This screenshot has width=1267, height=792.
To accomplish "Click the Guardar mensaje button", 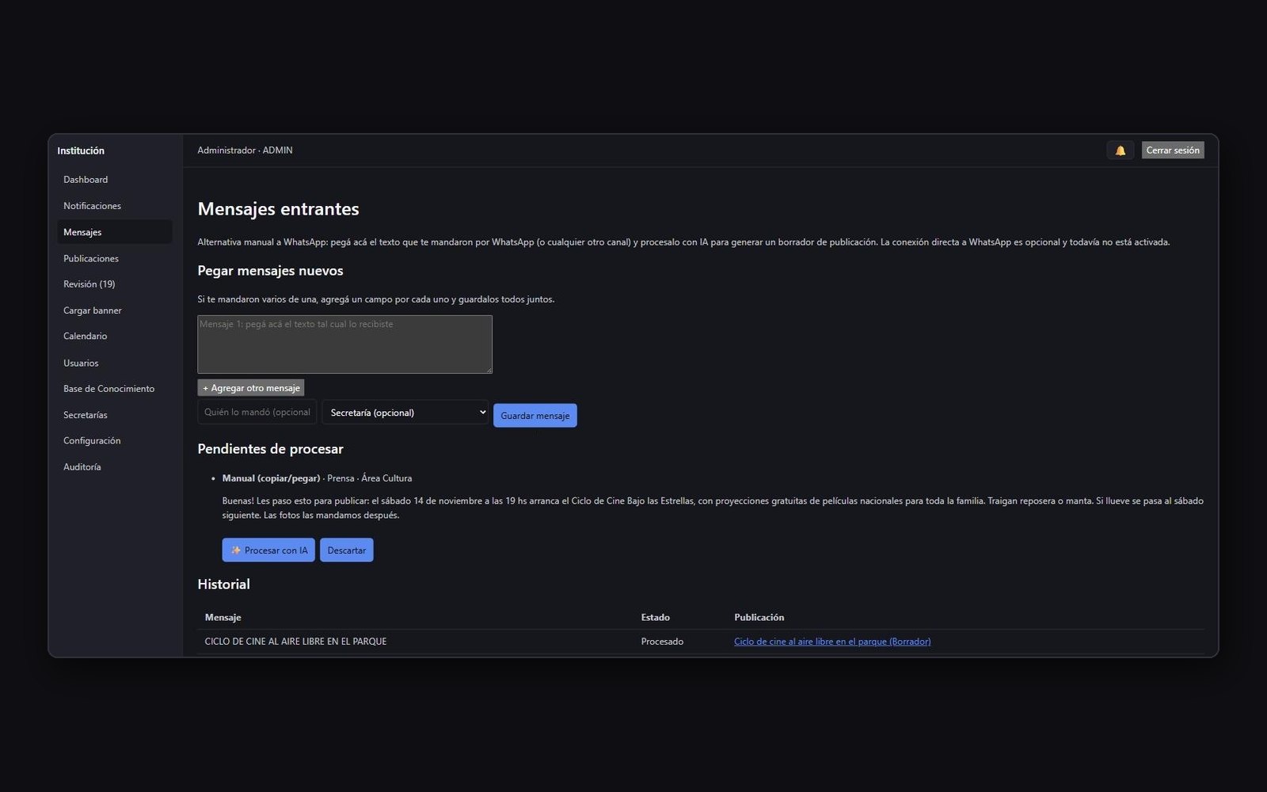I will tap(535, 415).
